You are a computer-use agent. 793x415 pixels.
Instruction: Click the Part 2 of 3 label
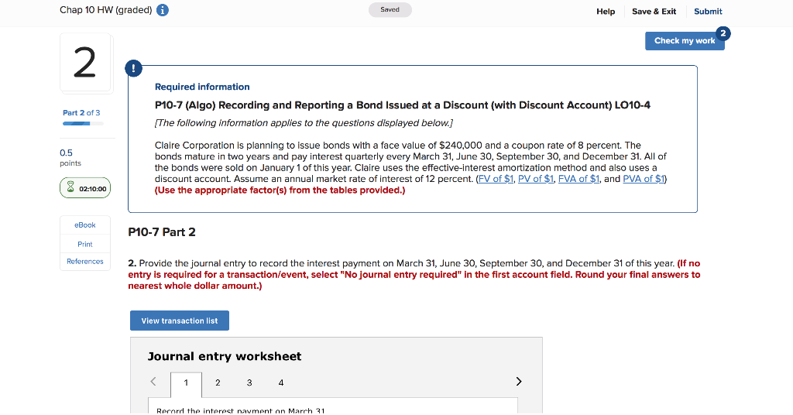[x=81, y=113]
